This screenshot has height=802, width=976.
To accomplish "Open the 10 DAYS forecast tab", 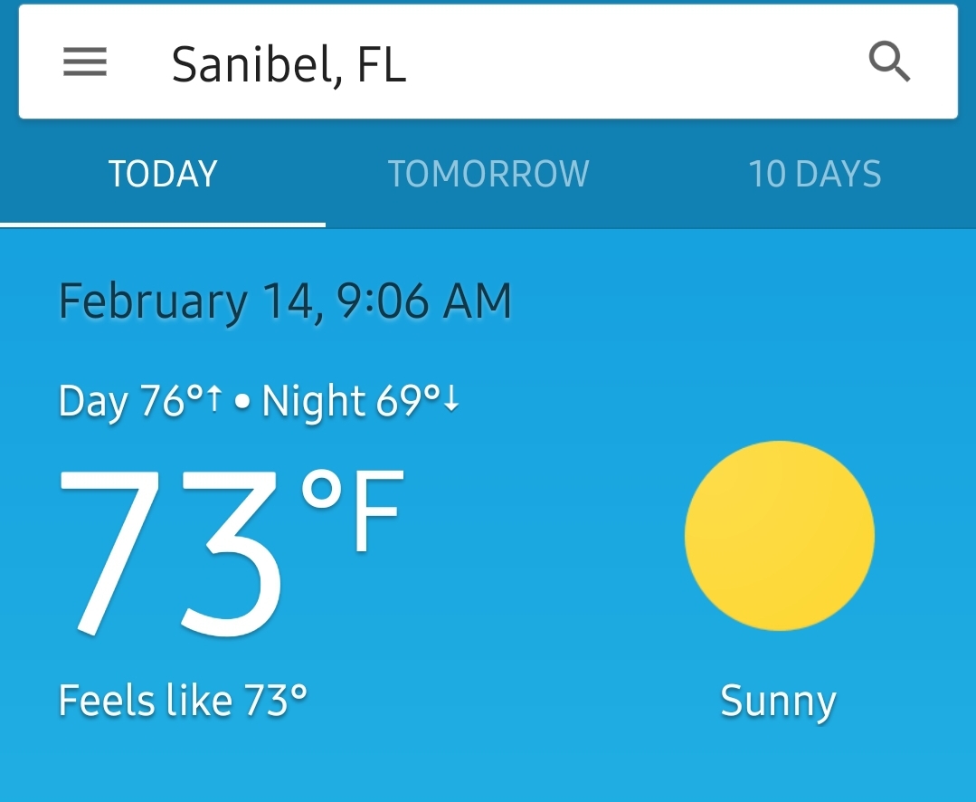I will [x=814, y=174].
